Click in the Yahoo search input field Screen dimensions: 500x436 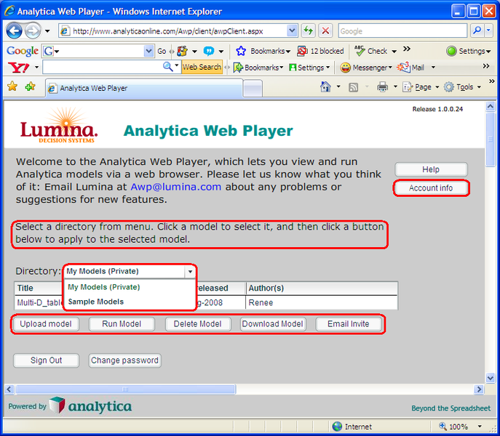coord(102,67)
